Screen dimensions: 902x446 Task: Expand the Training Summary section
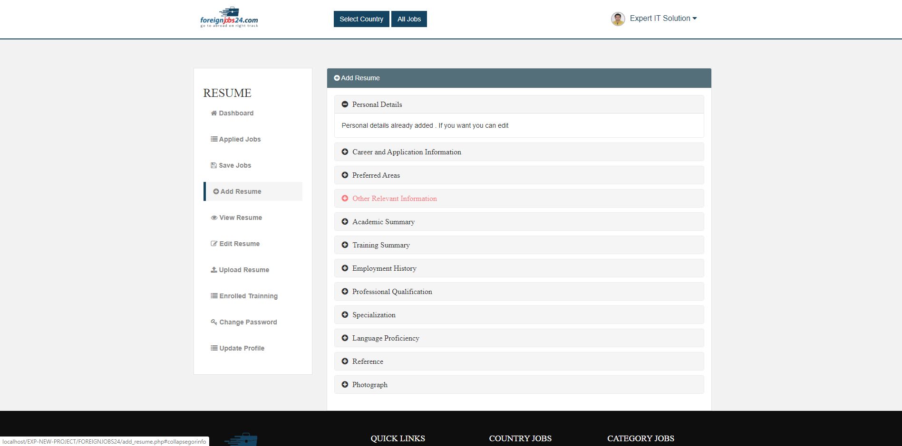point(519,245)
